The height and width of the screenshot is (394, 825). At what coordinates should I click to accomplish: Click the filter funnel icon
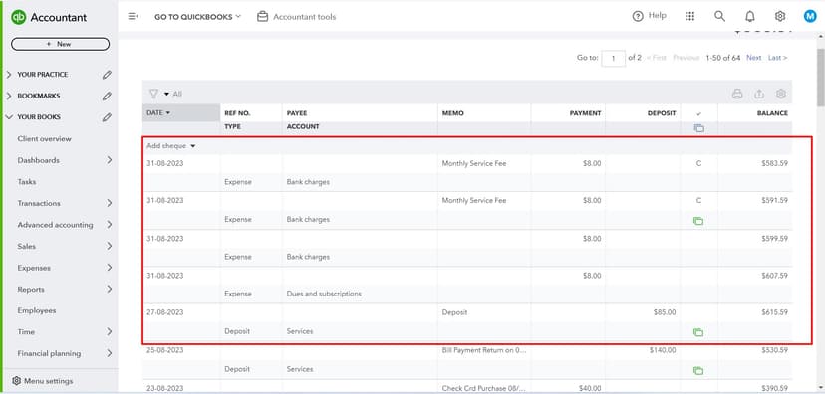pos(153,94)
